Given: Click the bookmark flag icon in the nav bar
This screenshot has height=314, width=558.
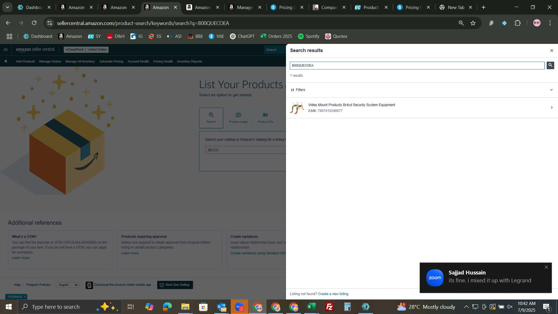Looking at the screenshot, I should tap(6, 61).
